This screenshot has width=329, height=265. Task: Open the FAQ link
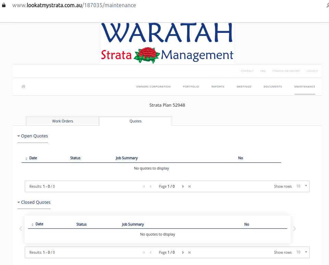pos(263,71)
